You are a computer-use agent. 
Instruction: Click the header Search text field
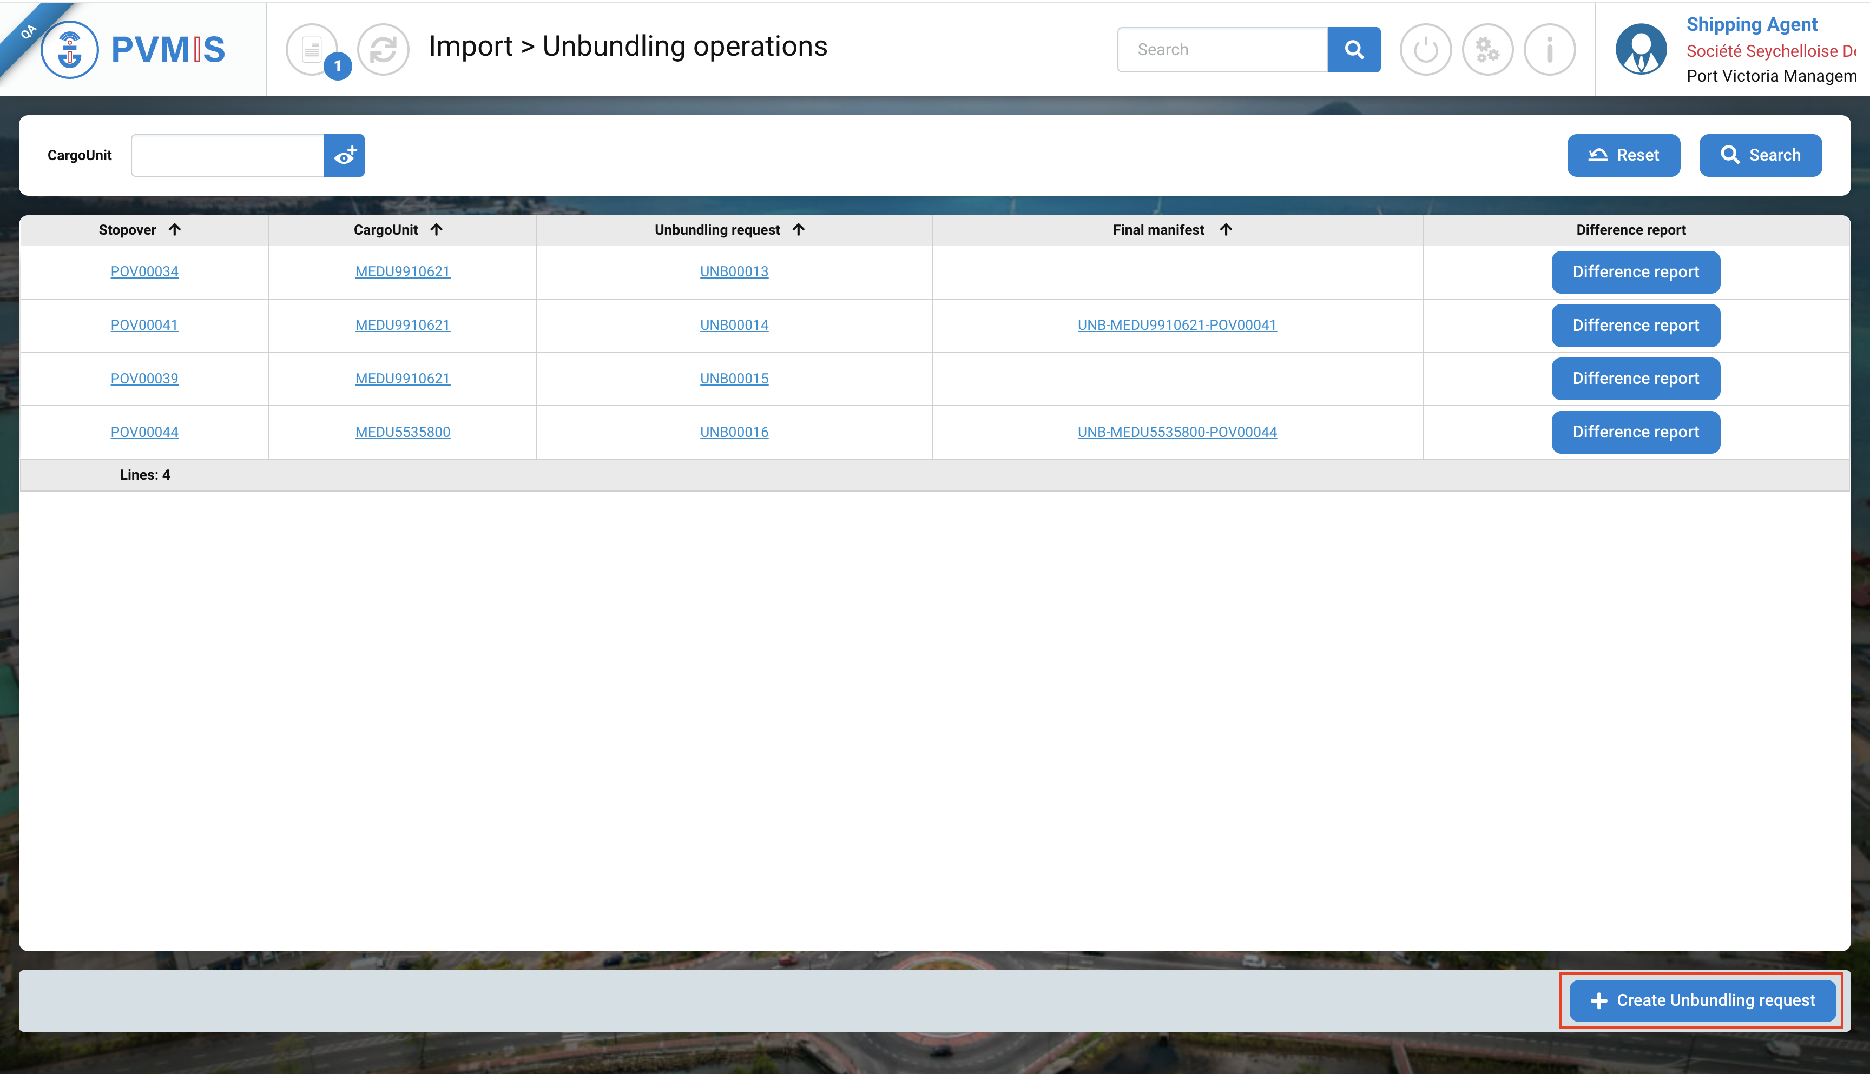(x=1222, y=49)
